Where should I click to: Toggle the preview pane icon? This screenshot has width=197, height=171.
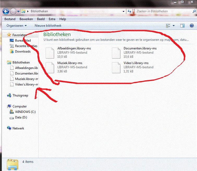click(x=182, y=26)
